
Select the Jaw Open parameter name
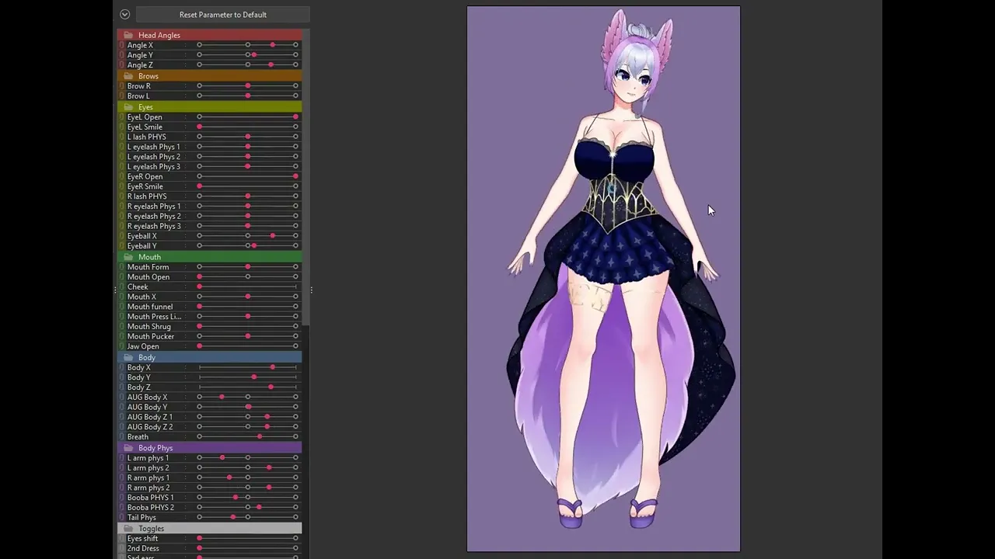(x=143, y=347)
